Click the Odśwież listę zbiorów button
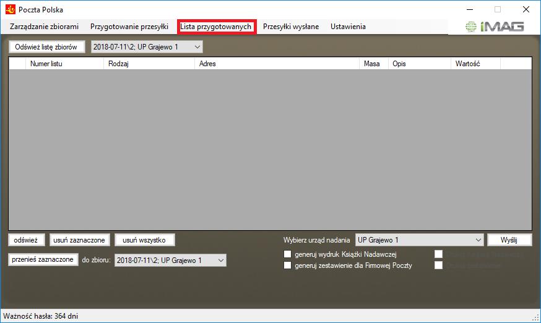 [46, 47]
